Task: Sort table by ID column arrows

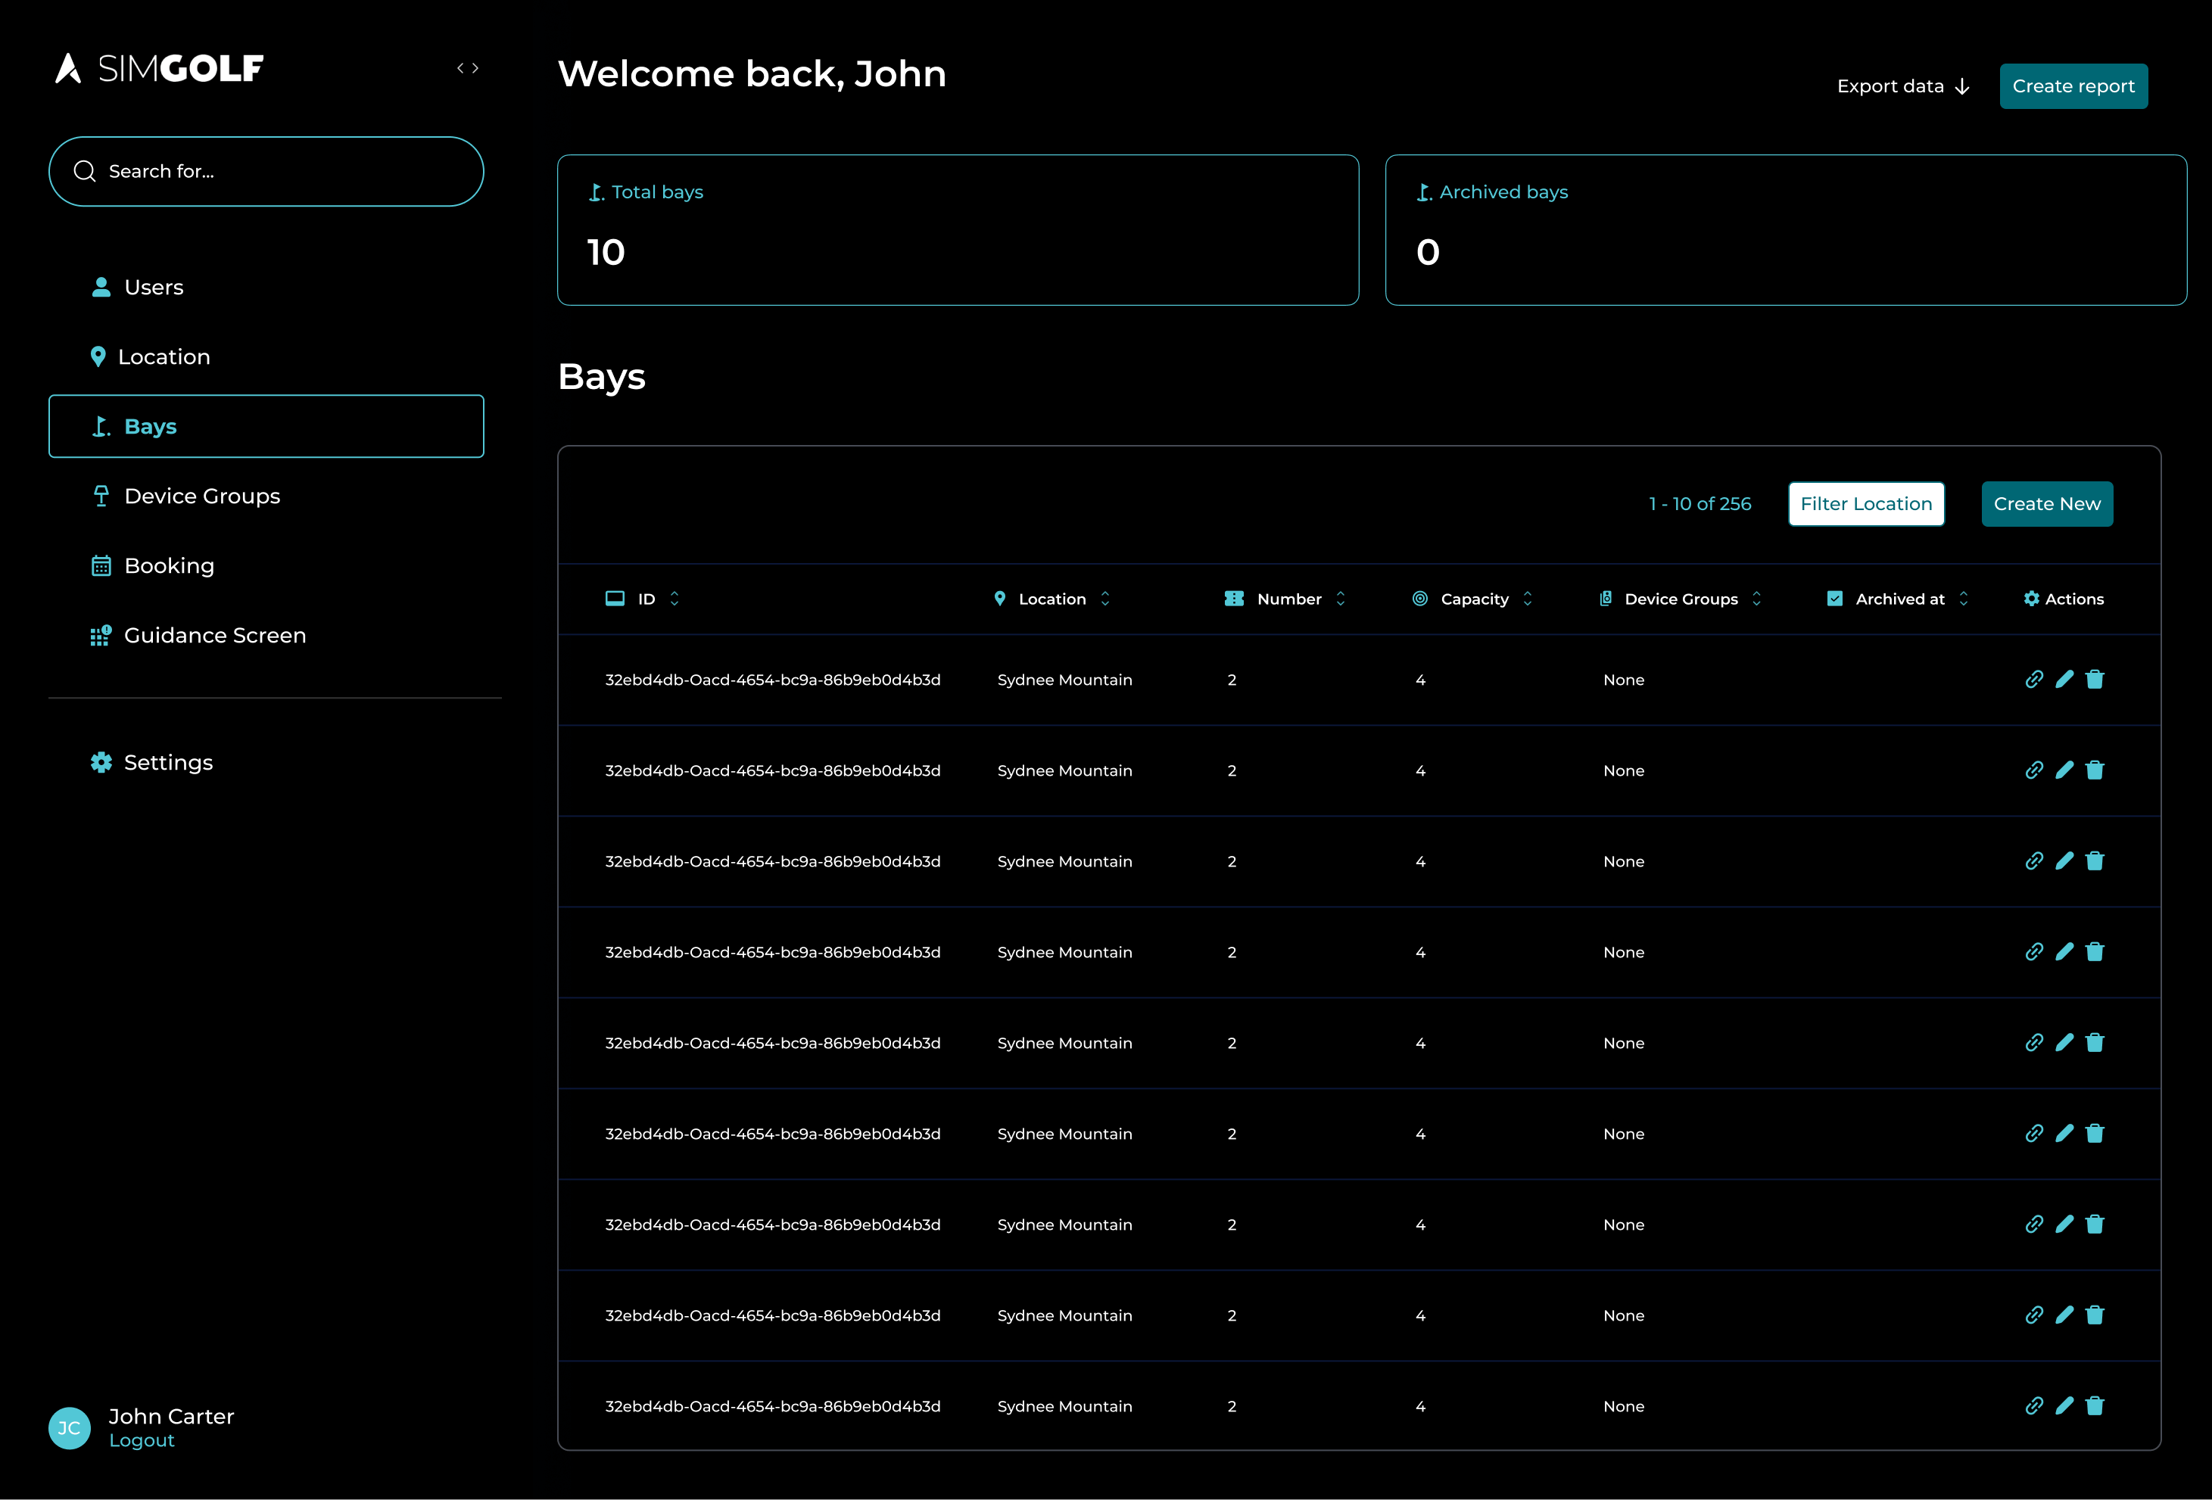Action: coord(675,599)
